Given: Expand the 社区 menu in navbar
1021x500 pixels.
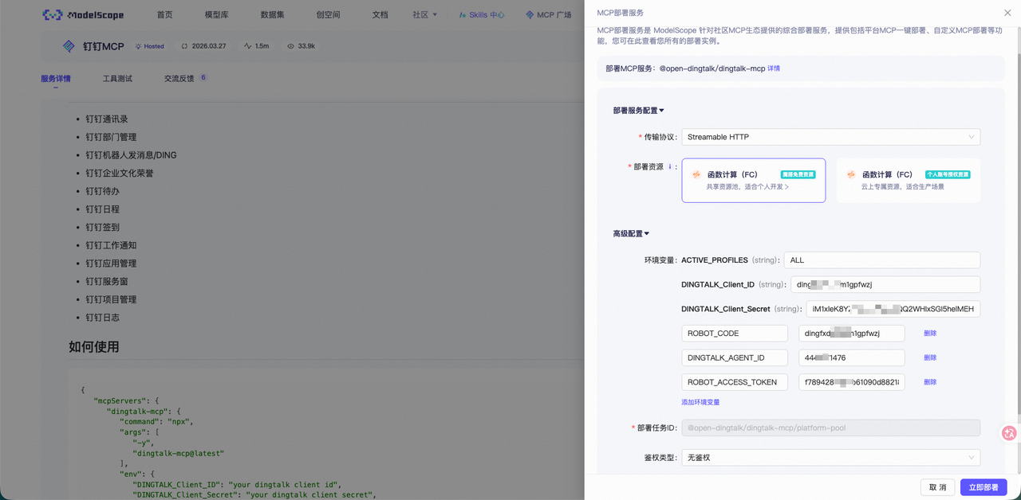Looking at the screenshot, I should (x=424, y=15).
